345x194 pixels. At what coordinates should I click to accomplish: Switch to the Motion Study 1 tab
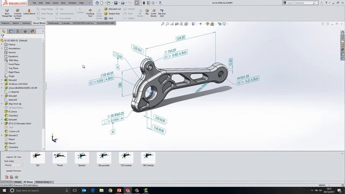coord(43,182)
